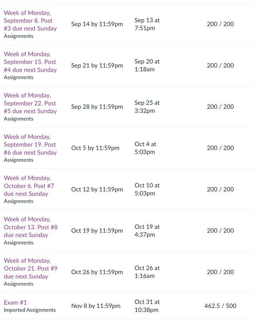This screenshot has height=321, width=254.
Task: Click the Oct 26 by 11:59pm due date
Action: [x=97, y=272]
